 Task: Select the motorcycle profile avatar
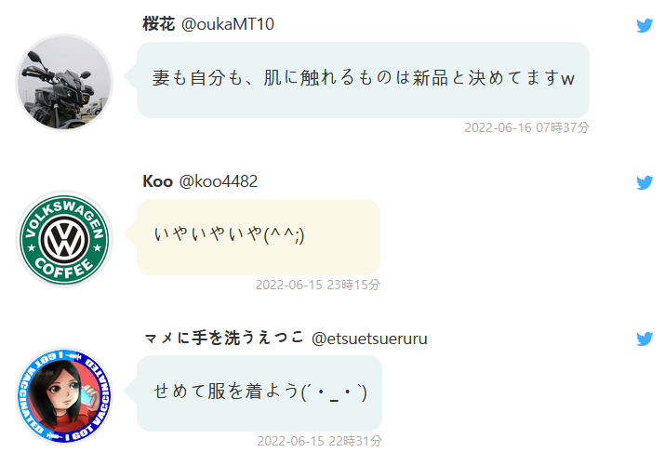(64, 82)
